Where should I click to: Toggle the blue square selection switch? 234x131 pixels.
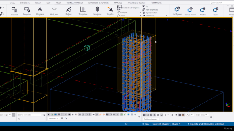tap(56, 115)
